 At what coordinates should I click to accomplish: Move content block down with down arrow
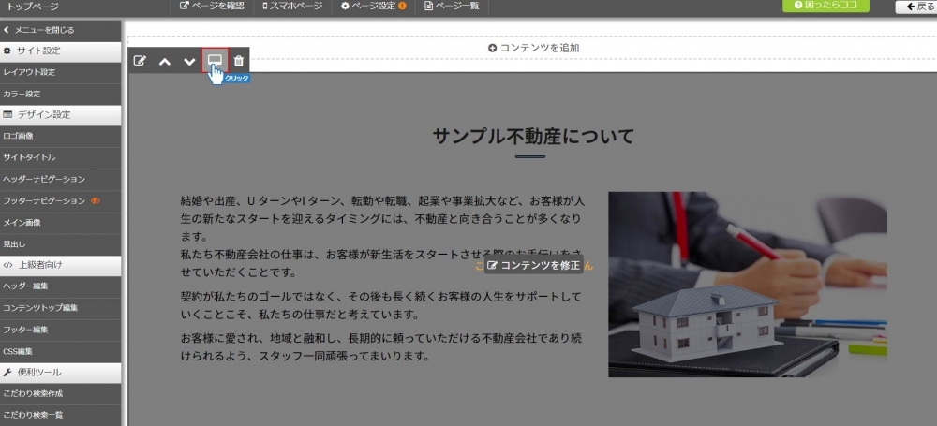point(189,61)
